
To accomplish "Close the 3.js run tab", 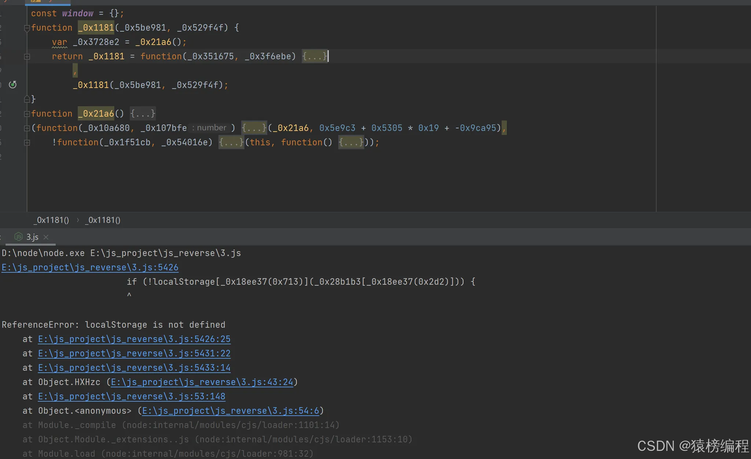I will click(x=46, y=237).
